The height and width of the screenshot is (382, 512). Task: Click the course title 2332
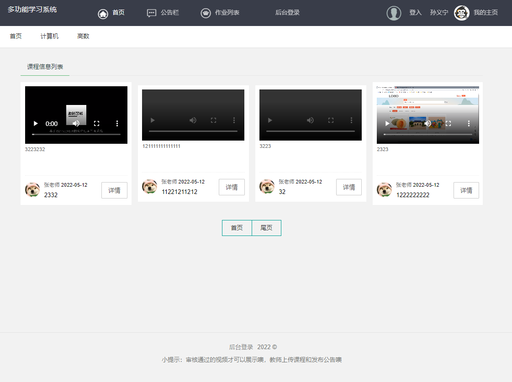pos(51,195)
